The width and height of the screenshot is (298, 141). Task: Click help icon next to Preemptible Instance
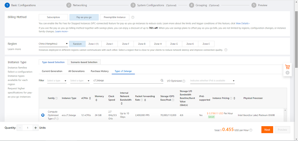[133, 17]
